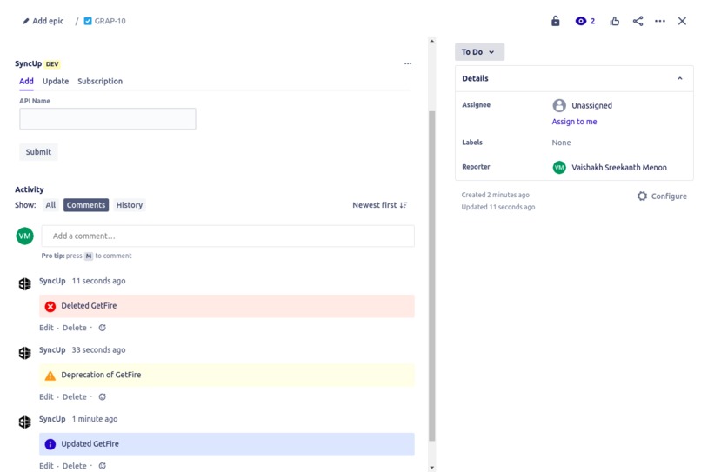701x472 pixels.
Task: Click the '33 seconds ago' timestamp
Action: click(99, 350)
